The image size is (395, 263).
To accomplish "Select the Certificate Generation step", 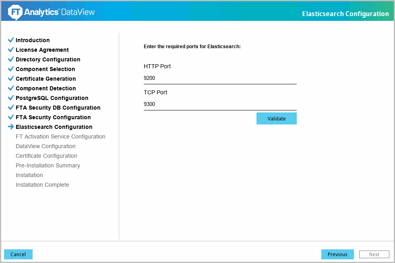I will (45, 79).
